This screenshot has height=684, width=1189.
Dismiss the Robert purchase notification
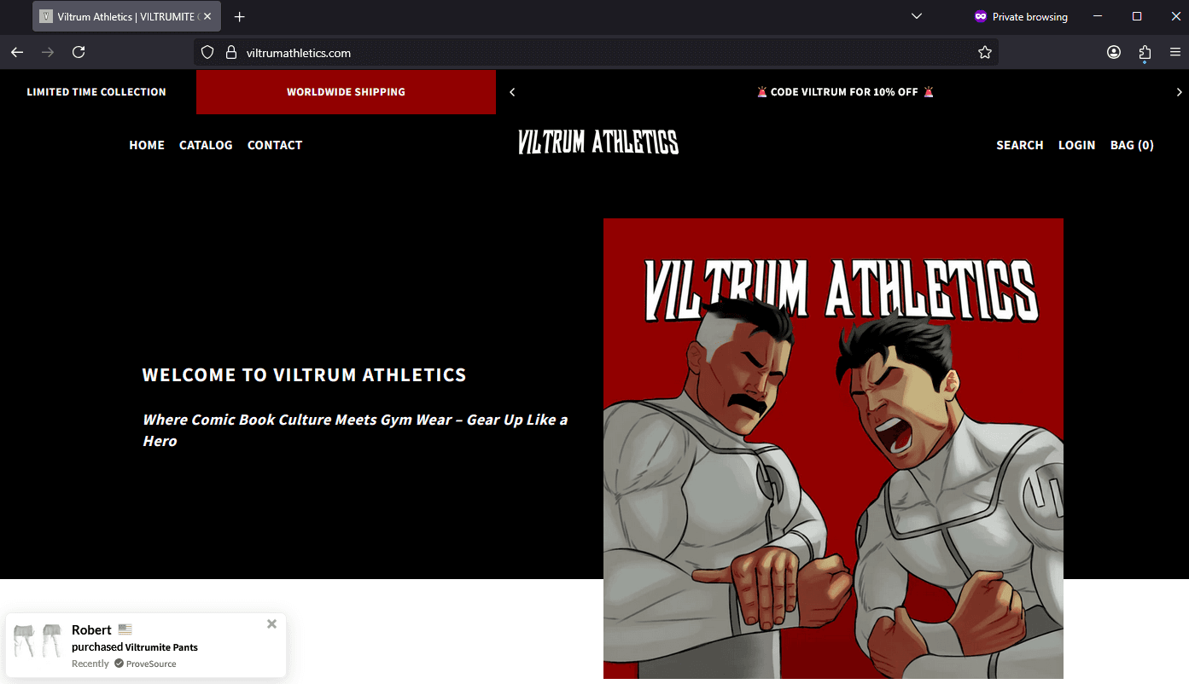click(x=271, y=623)
